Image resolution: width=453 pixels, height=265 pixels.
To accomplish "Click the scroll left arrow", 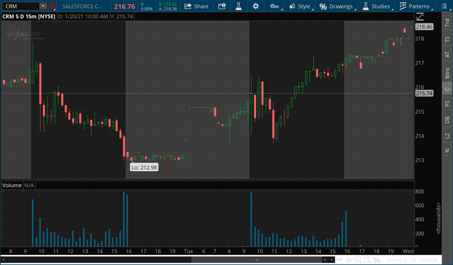I will coord(325,260).
